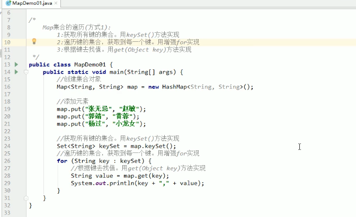This screenshot has width=356, height=217.
Task: Close the MapDemo01.java tab
Action: pyautogui.click(x=56, y=3)
